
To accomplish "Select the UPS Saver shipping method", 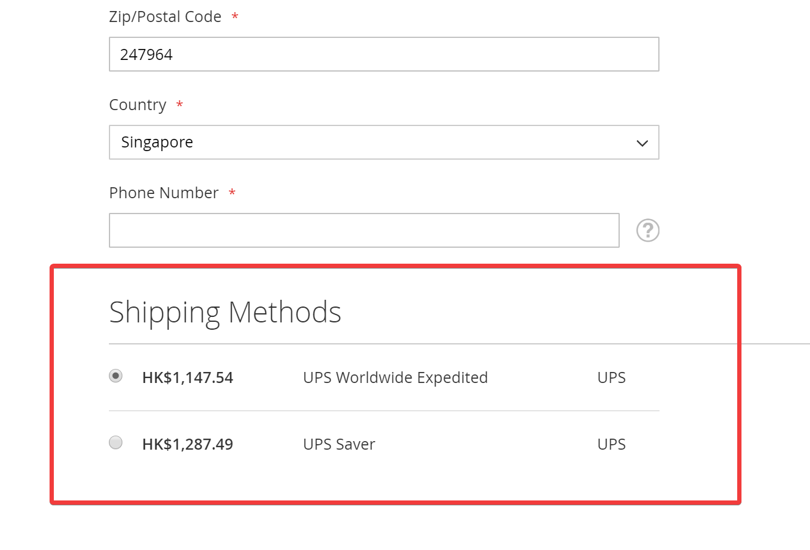I will 116,442.
